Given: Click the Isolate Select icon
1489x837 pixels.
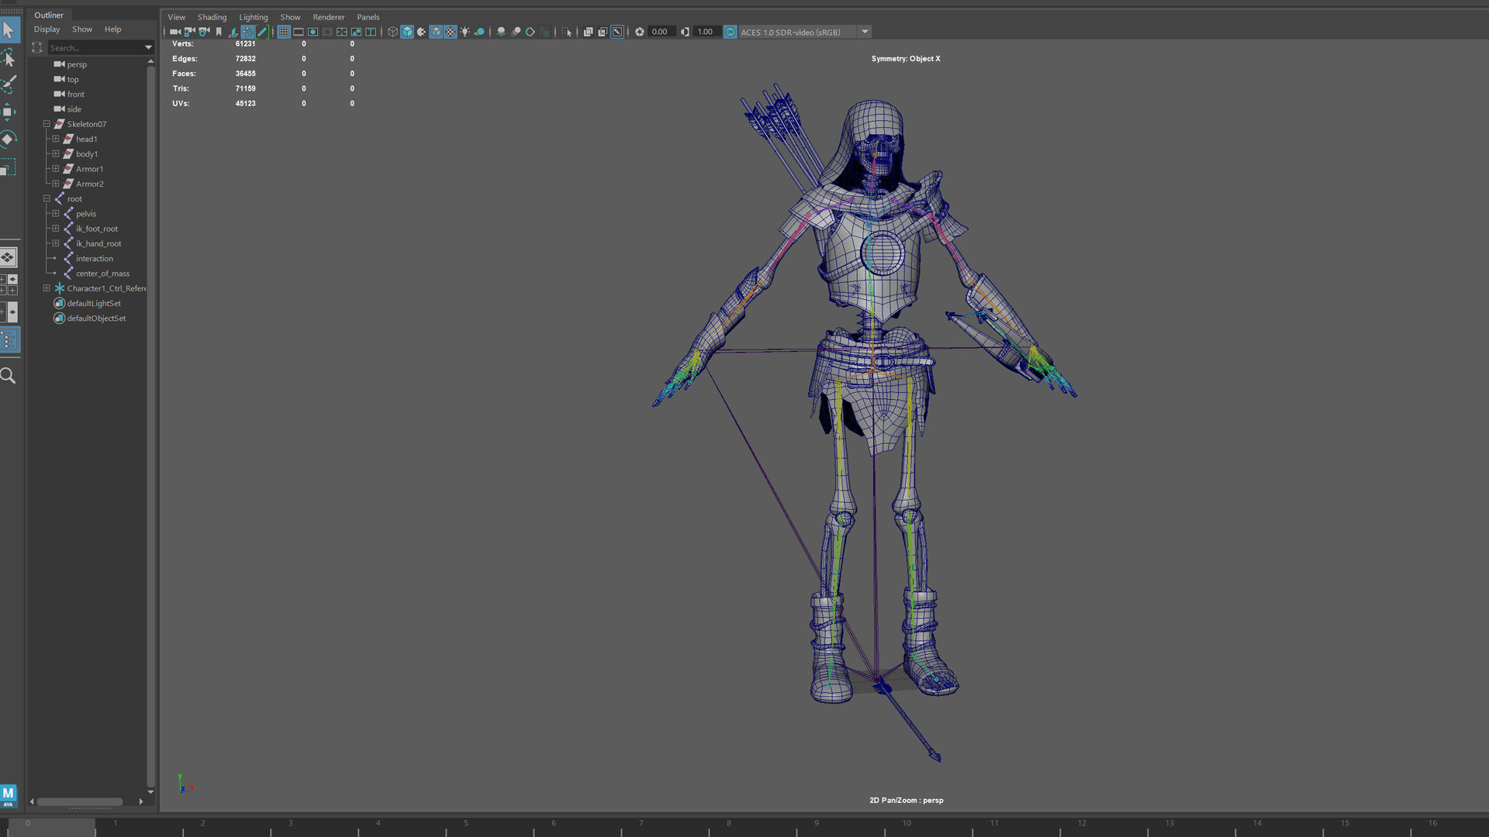Looking at the screenshot, I should pyautogui.click(x=566, y=32).
